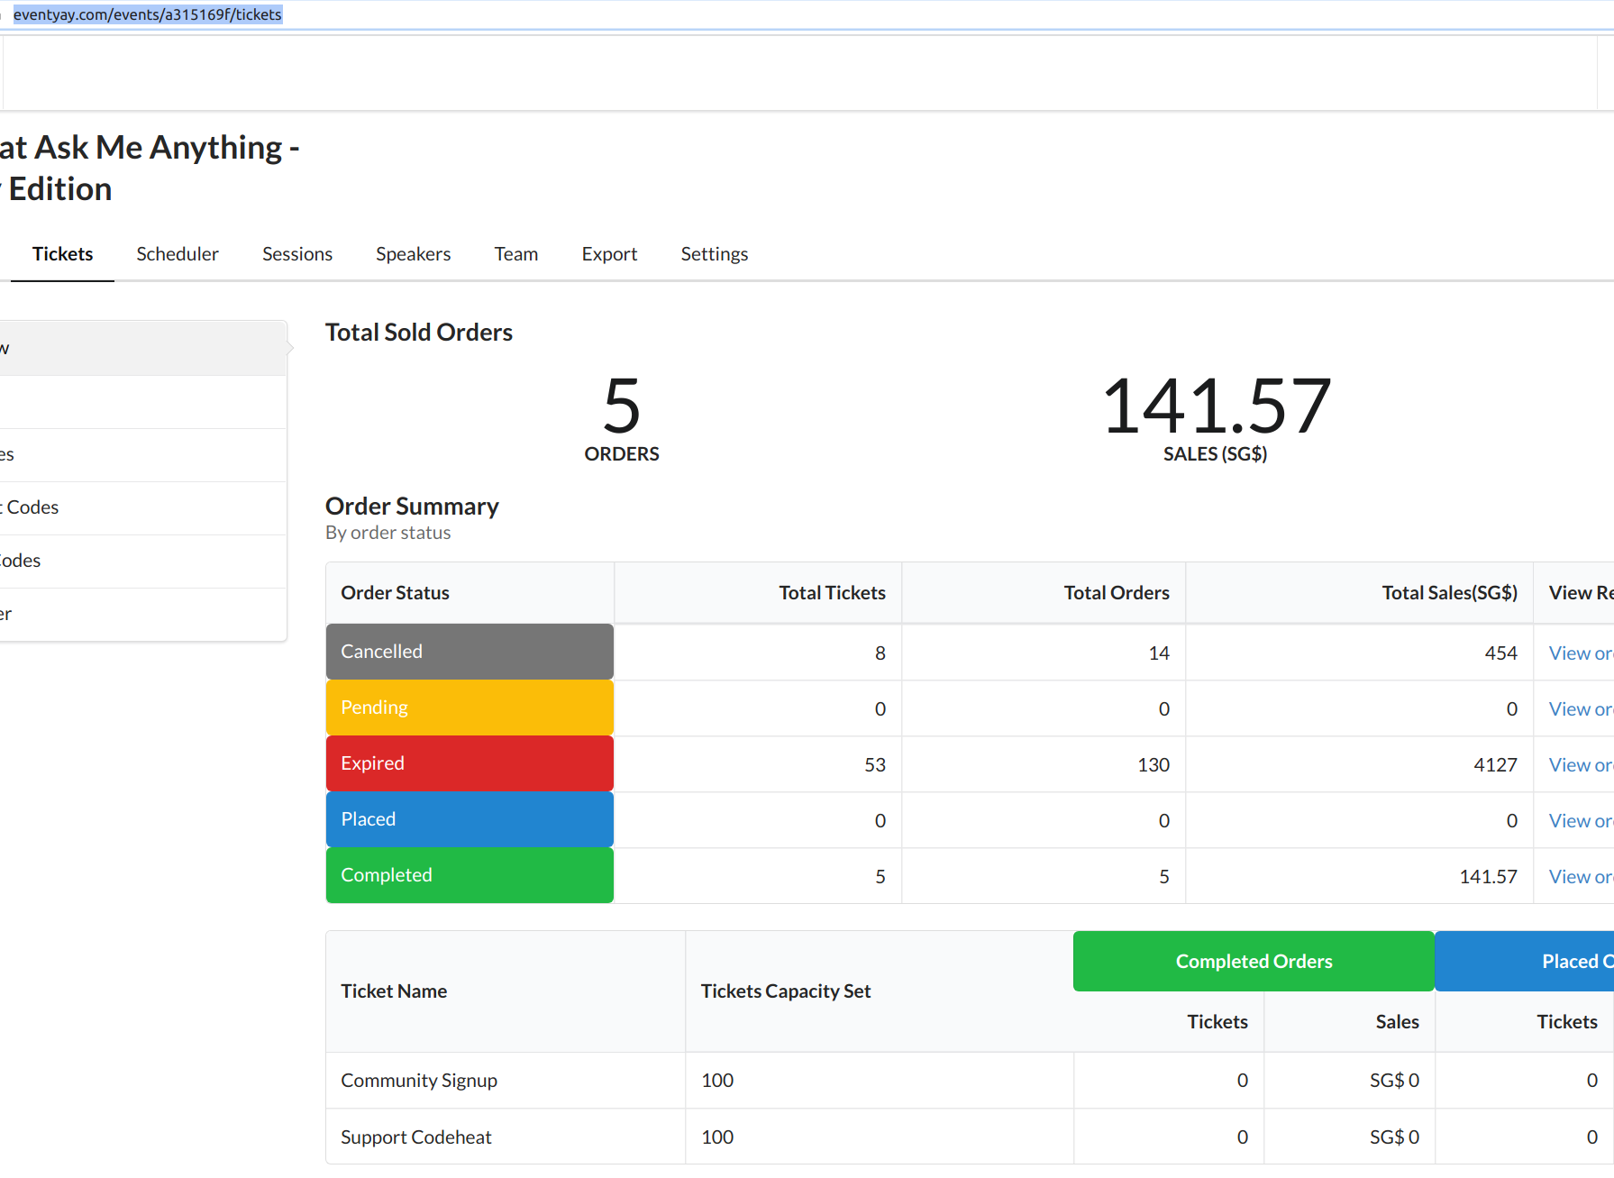Click the green Completed Orders header
Viewport: 1614px width, 1178px height.
coord(1254,962)
